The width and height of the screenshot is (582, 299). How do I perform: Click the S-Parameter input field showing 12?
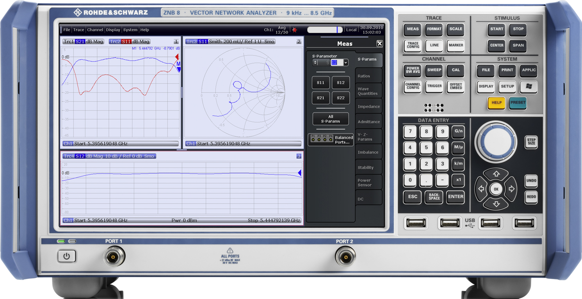[336, 62]
